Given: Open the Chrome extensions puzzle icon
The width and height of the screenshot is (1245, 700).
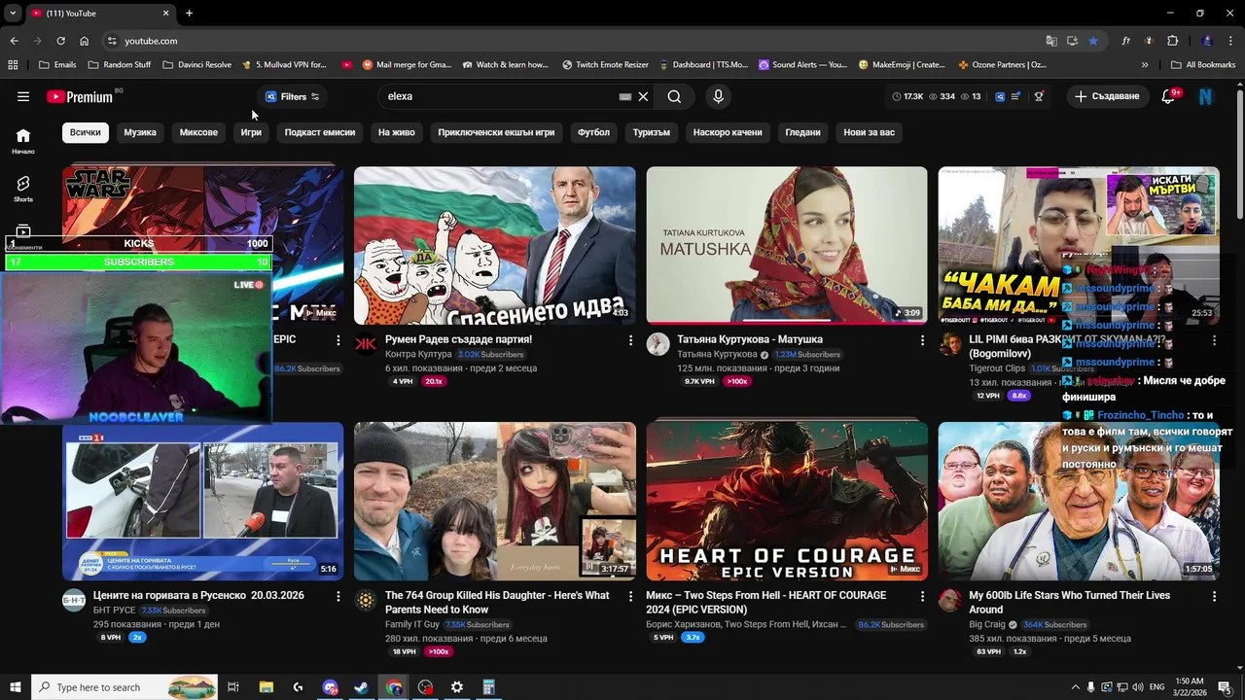Looking at the screenshot, I should click(1172, 41).
